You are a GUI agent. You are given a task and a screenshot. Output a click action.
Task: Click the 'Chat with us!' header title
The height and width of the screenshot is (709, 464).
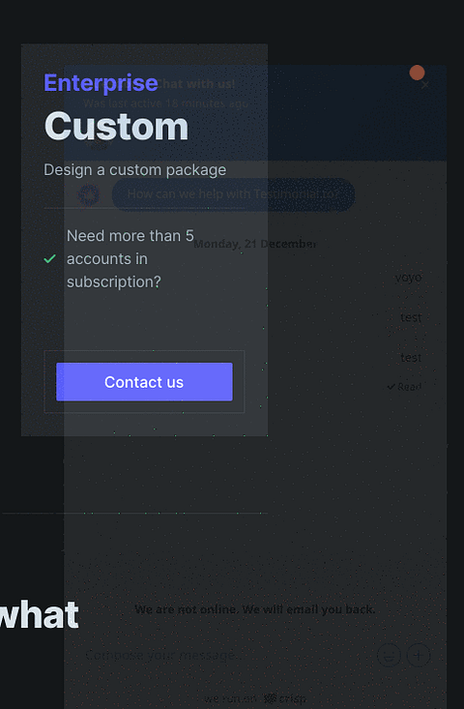coord(195,84)
